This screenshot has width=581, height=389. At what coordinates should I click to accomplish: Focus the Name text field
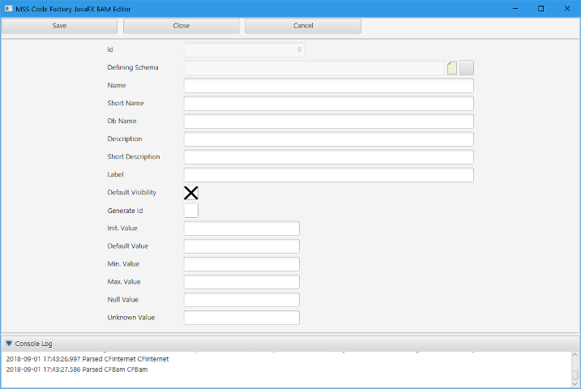(328, 86)
